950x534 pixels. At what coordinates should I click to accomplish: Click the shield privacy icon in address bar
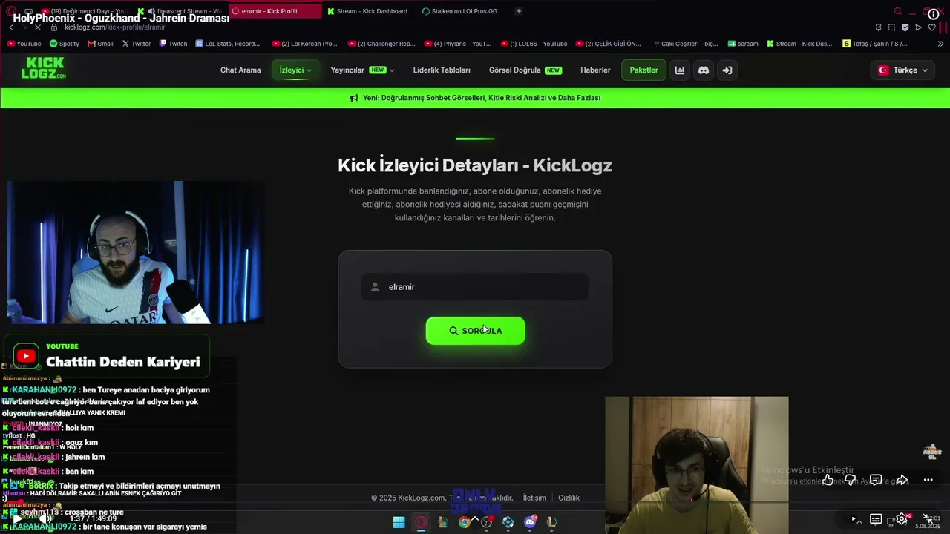(x=905, y=27)
